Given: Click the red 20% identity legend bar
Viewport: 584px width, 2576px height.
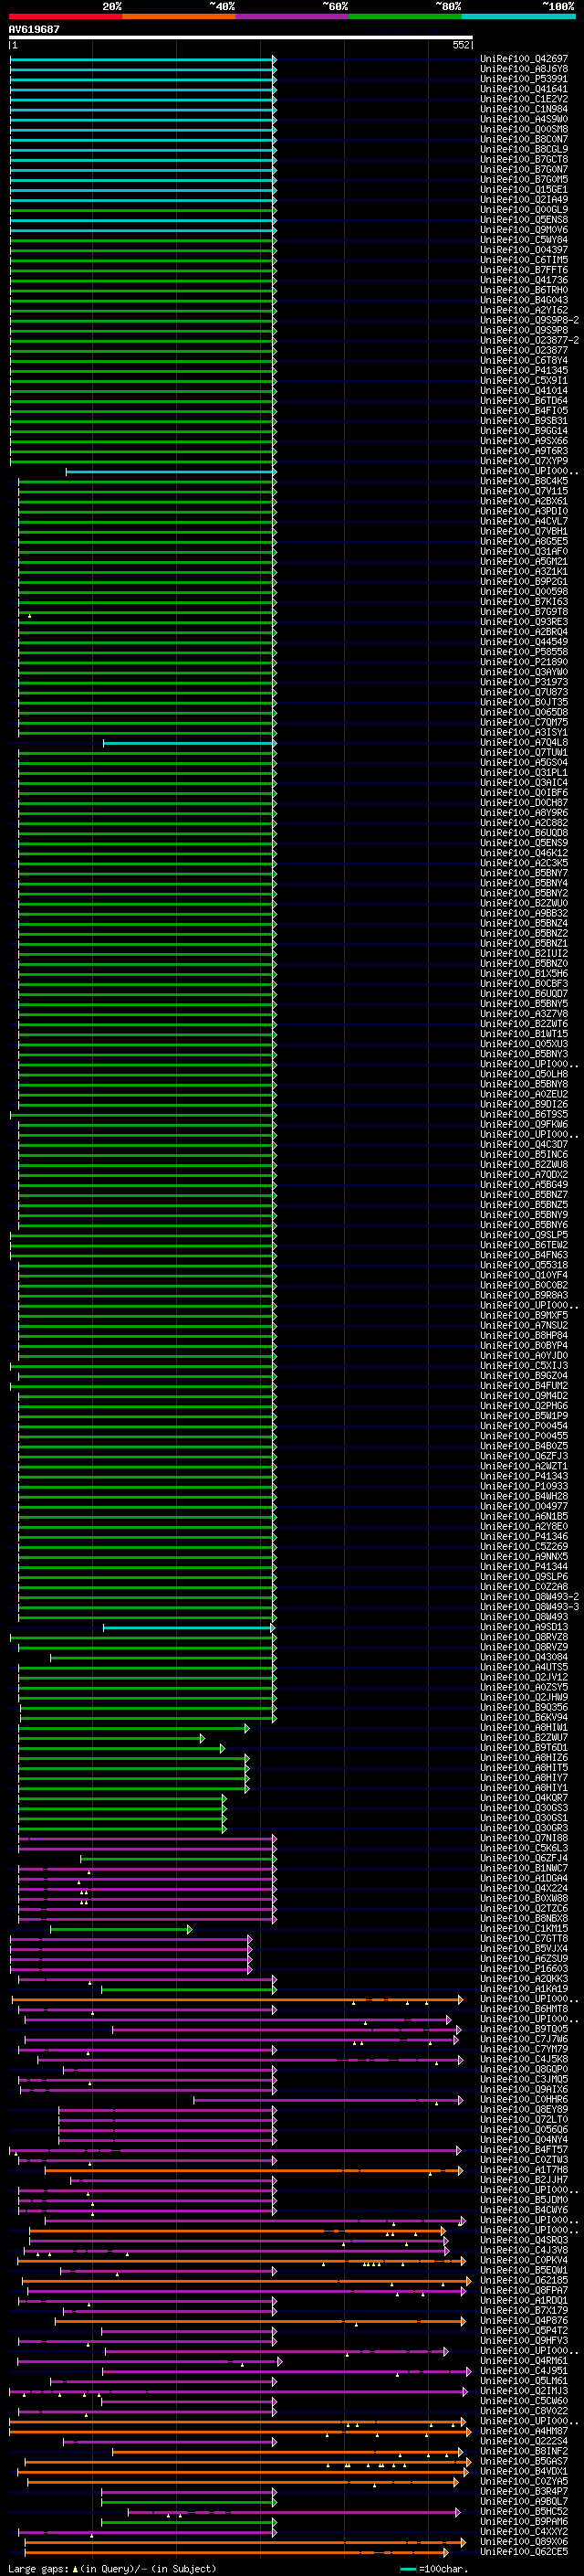Looking at the screenshot, I should coord(66,16).
